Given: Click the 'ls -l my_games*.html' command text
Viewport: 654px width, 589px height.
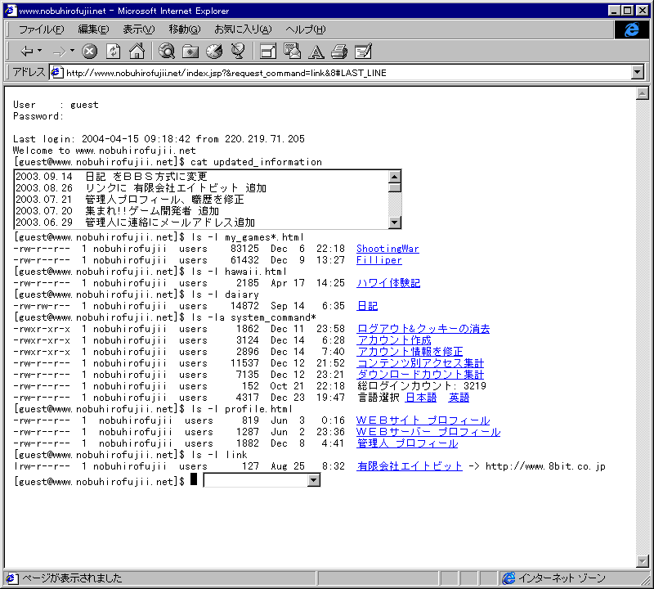Looking at the screenshot, I should [x=248, y=237].
